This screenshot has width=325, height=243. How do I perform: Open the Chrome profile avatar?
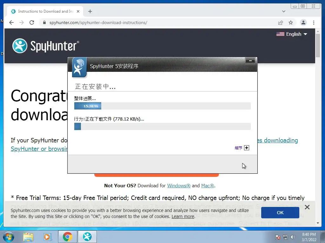(x=303, y=22)
